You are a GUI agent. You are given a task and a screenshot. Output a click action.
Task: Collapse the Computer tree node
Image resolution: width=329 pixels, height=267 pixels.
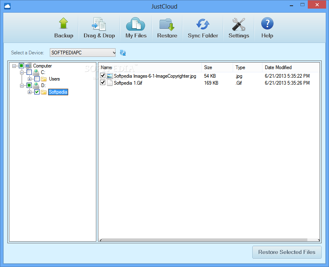(x=14, y=66)
